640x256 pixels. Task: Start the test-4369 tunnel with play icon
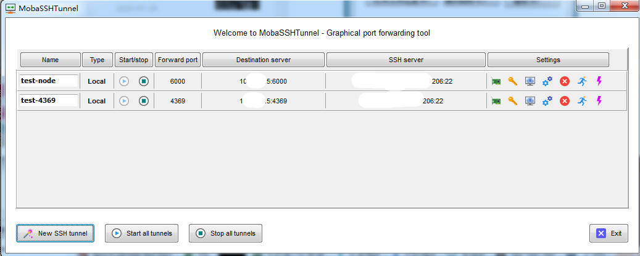[x=124, y=101]
